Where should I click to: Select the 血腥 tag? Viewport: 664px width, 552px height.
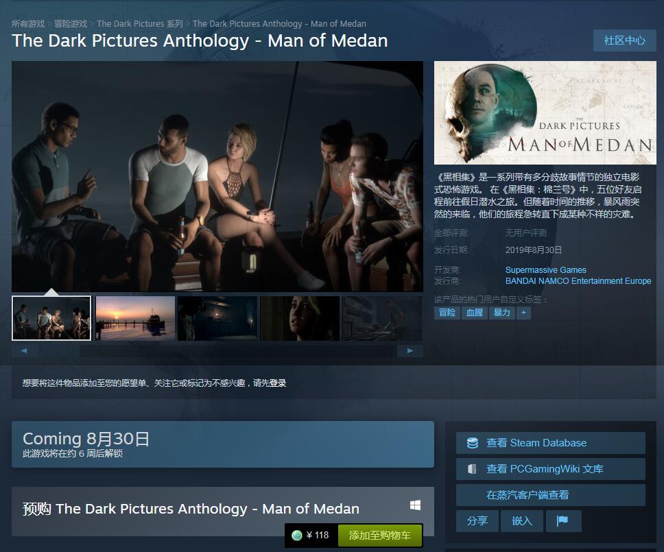[474, 313]
